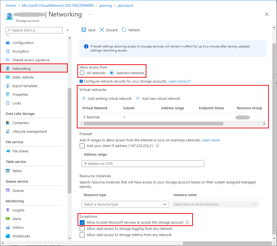Open the Lifecycle management menu item
Screen dimensions: 277x246
click(29, 131)
